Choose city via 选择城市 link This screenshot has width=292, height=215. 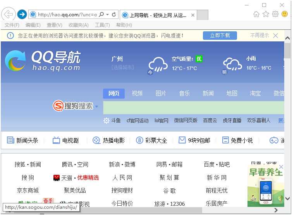122,67
